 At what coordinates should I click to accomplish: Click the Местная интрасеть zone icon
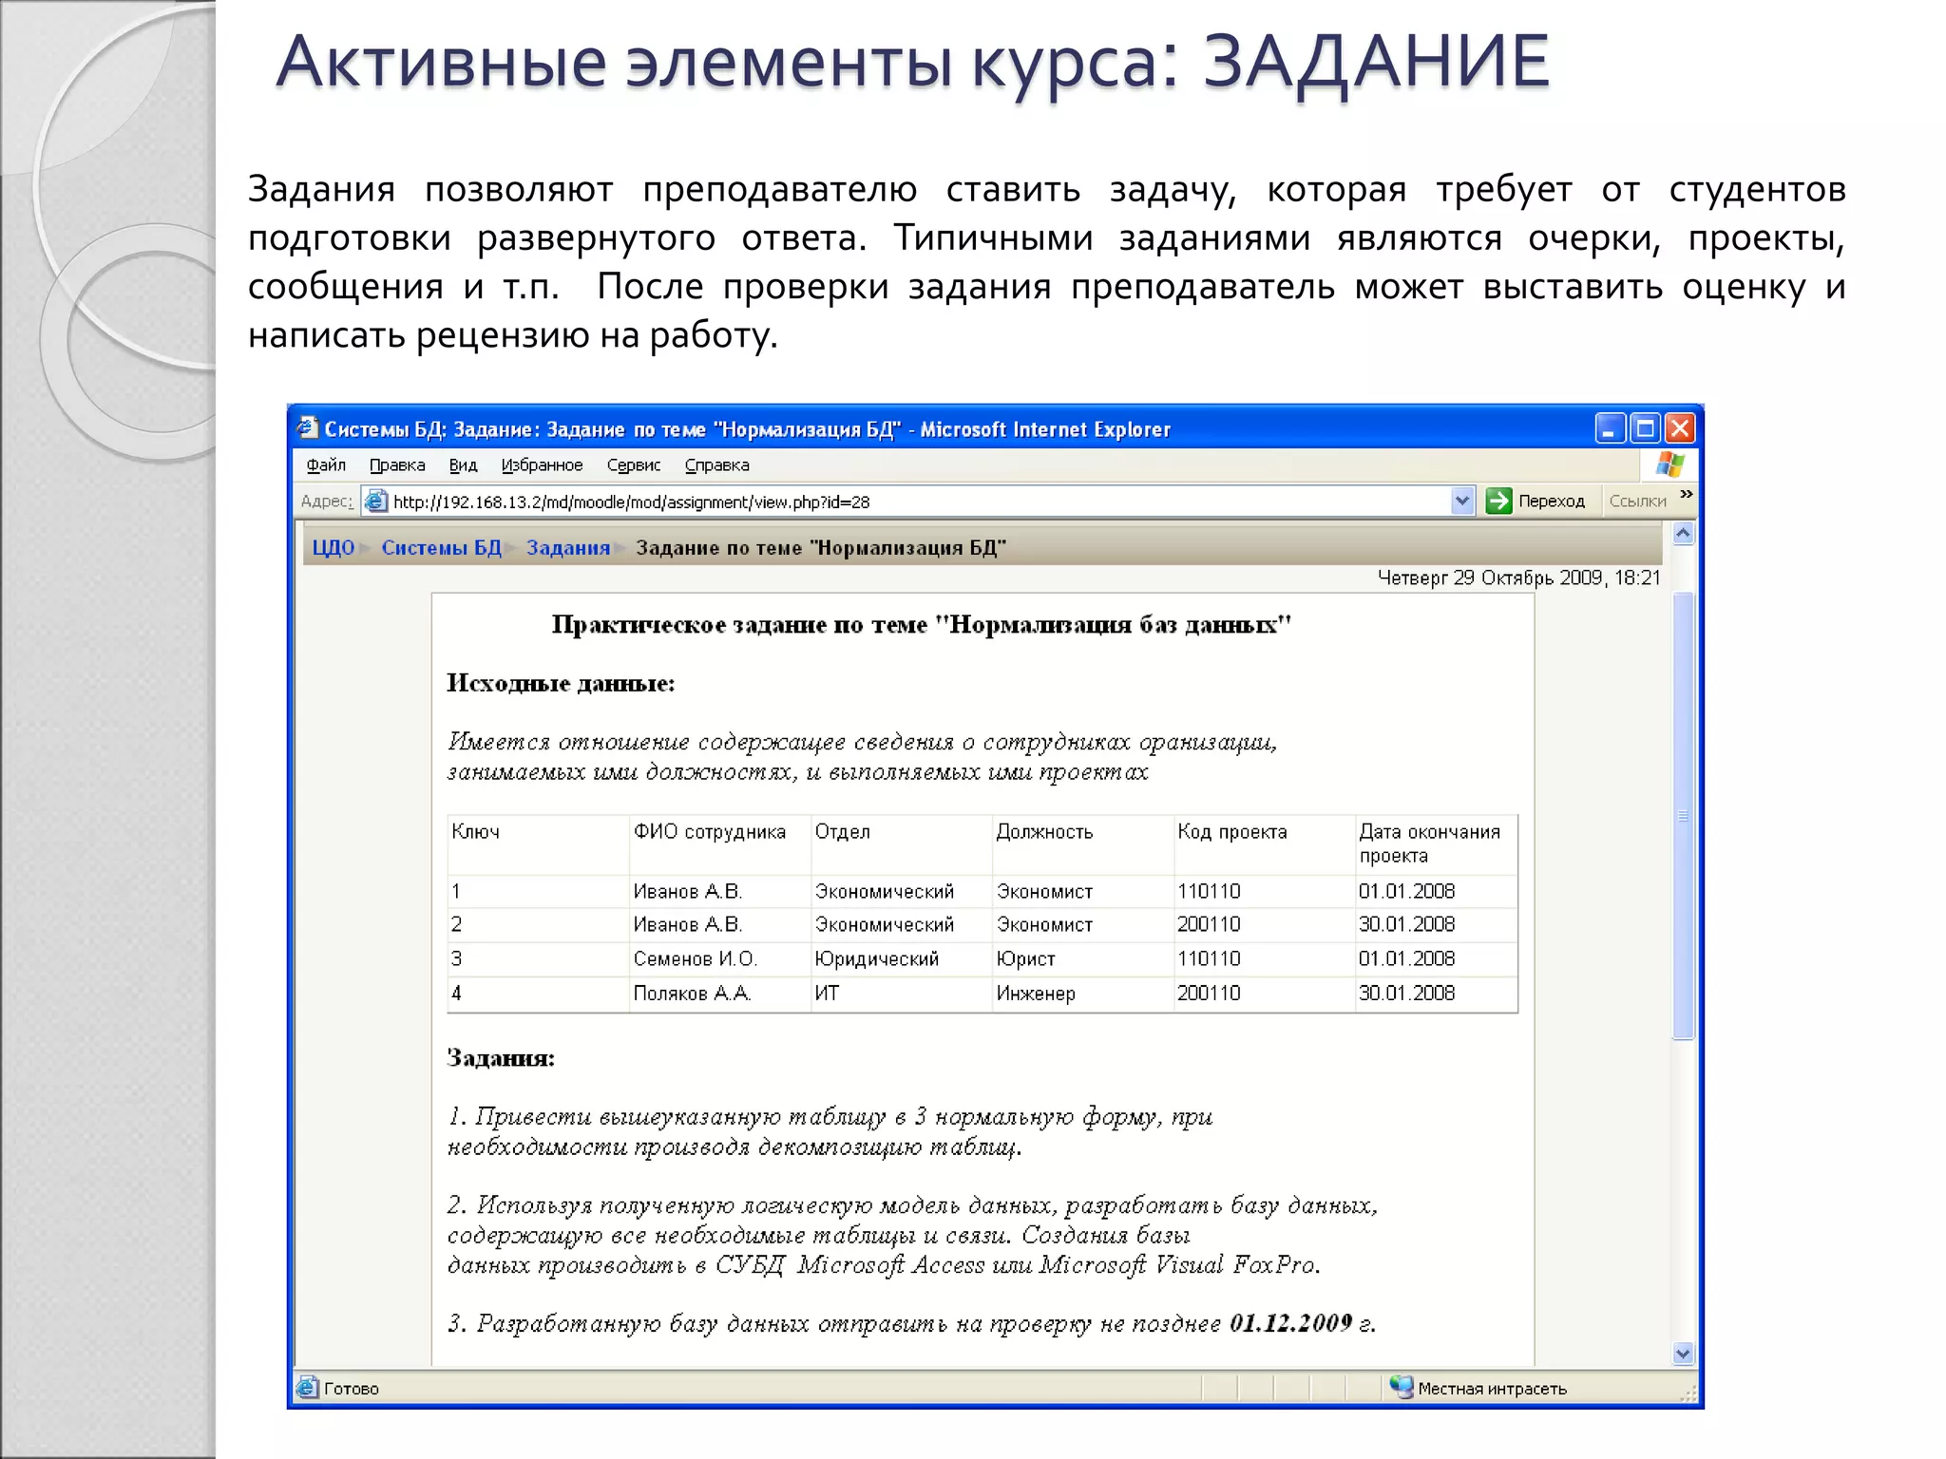click(x=1401, y=1387)
